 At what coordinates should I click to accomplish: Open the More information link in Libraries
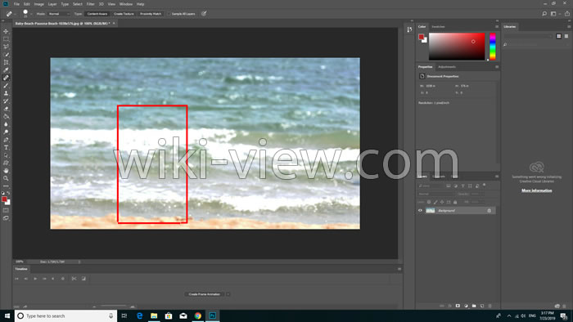click(536, 190)
